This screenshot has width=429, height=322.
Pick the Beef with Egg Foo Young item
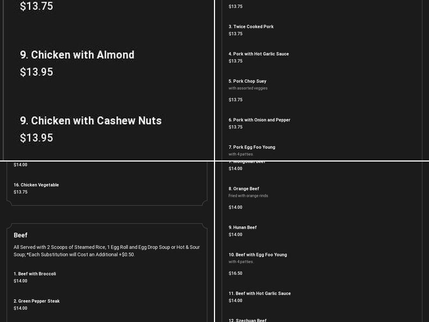click(258, 254)
